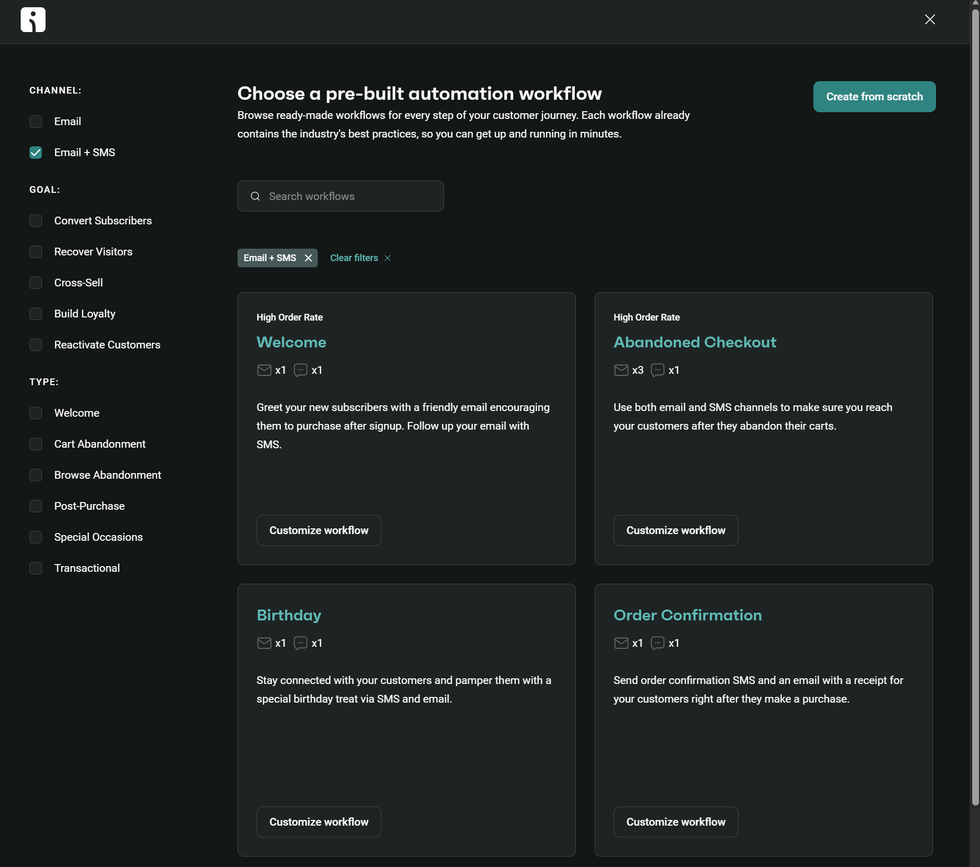The image size is (980, 867).
Task: Check the Recover Visitors goal
Action: coord(36,252)
